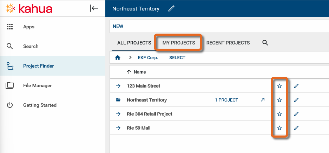
Task: Mark Rte 59 Mall as favorite
Action: pyautogui.click(x=279, y=128)
